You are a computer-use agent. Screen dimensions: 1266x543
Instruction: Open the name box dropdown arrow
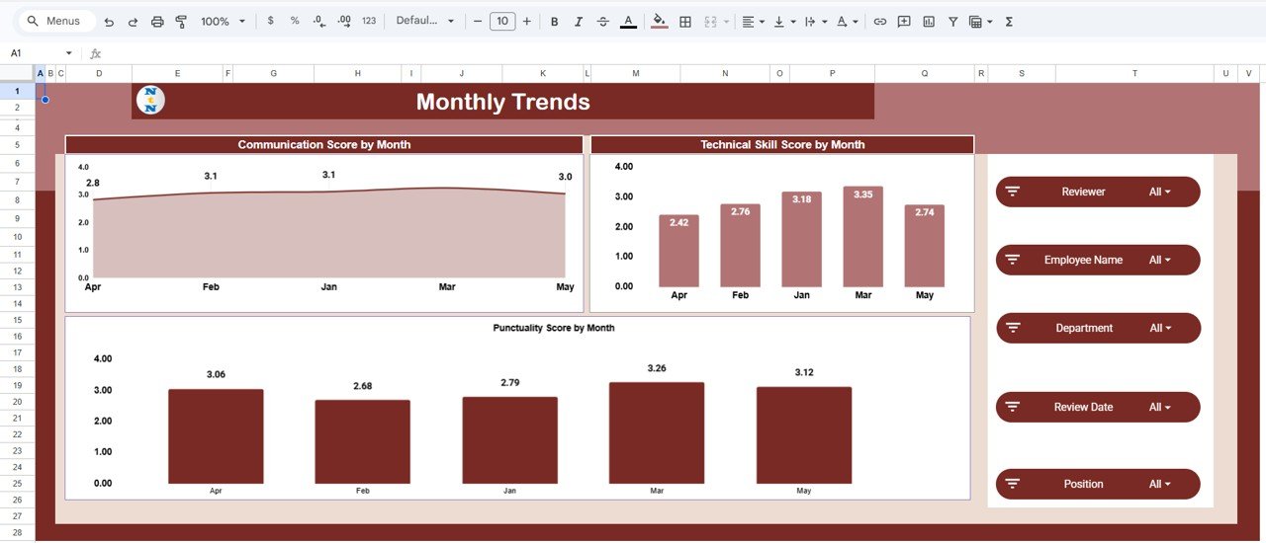69,53
